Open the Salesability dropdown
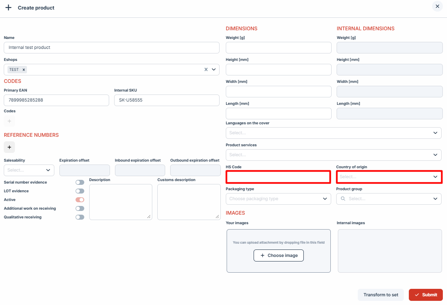Viewport: 447px width, 305px height. [x=29, y=170]
